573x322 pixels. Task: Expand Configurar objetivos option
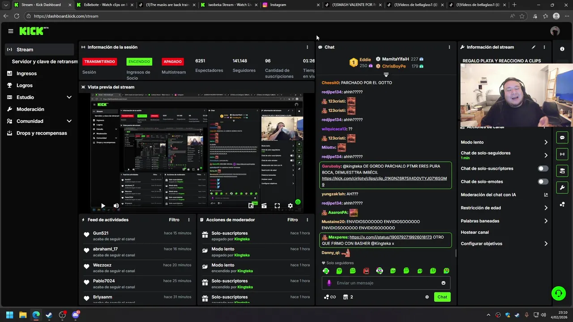[546, 244]
